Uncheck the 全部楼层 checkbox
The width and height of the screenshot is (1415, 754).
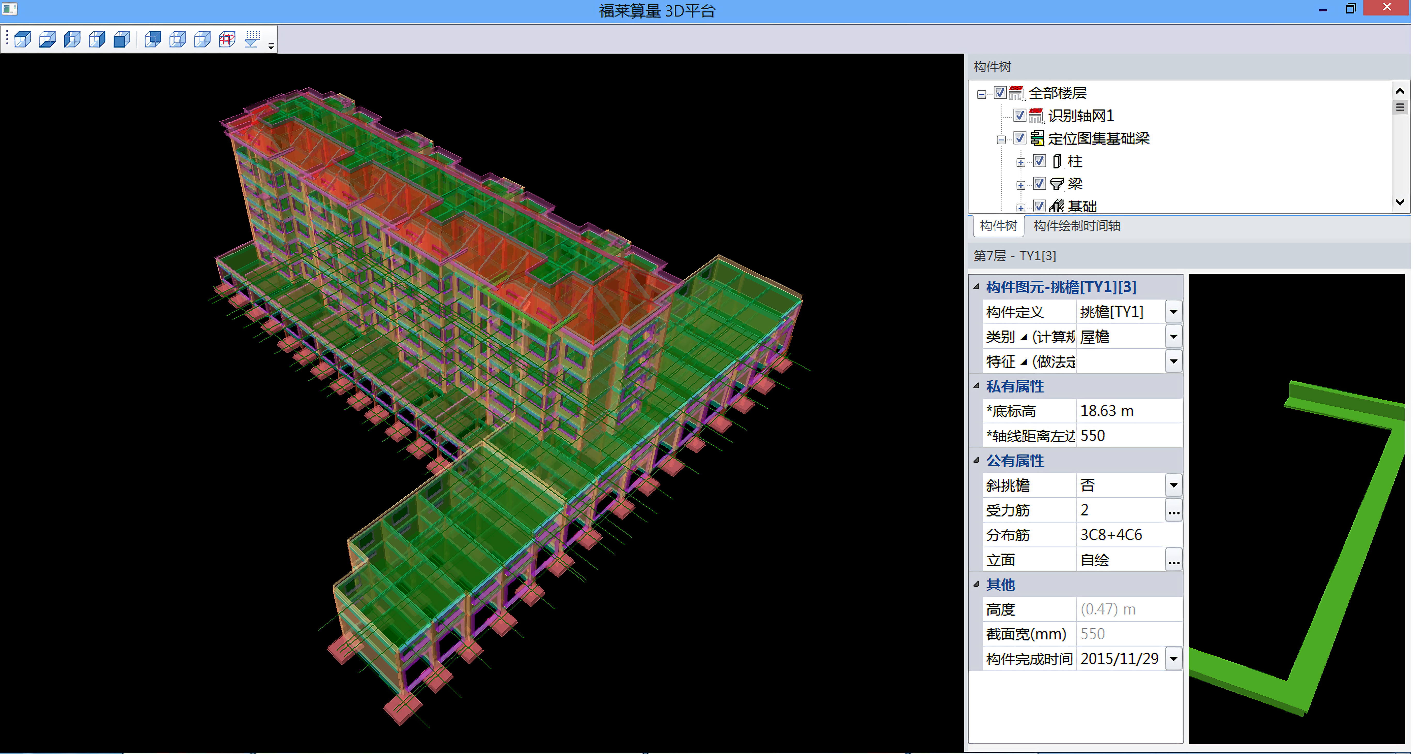[x=1000, y=93]
